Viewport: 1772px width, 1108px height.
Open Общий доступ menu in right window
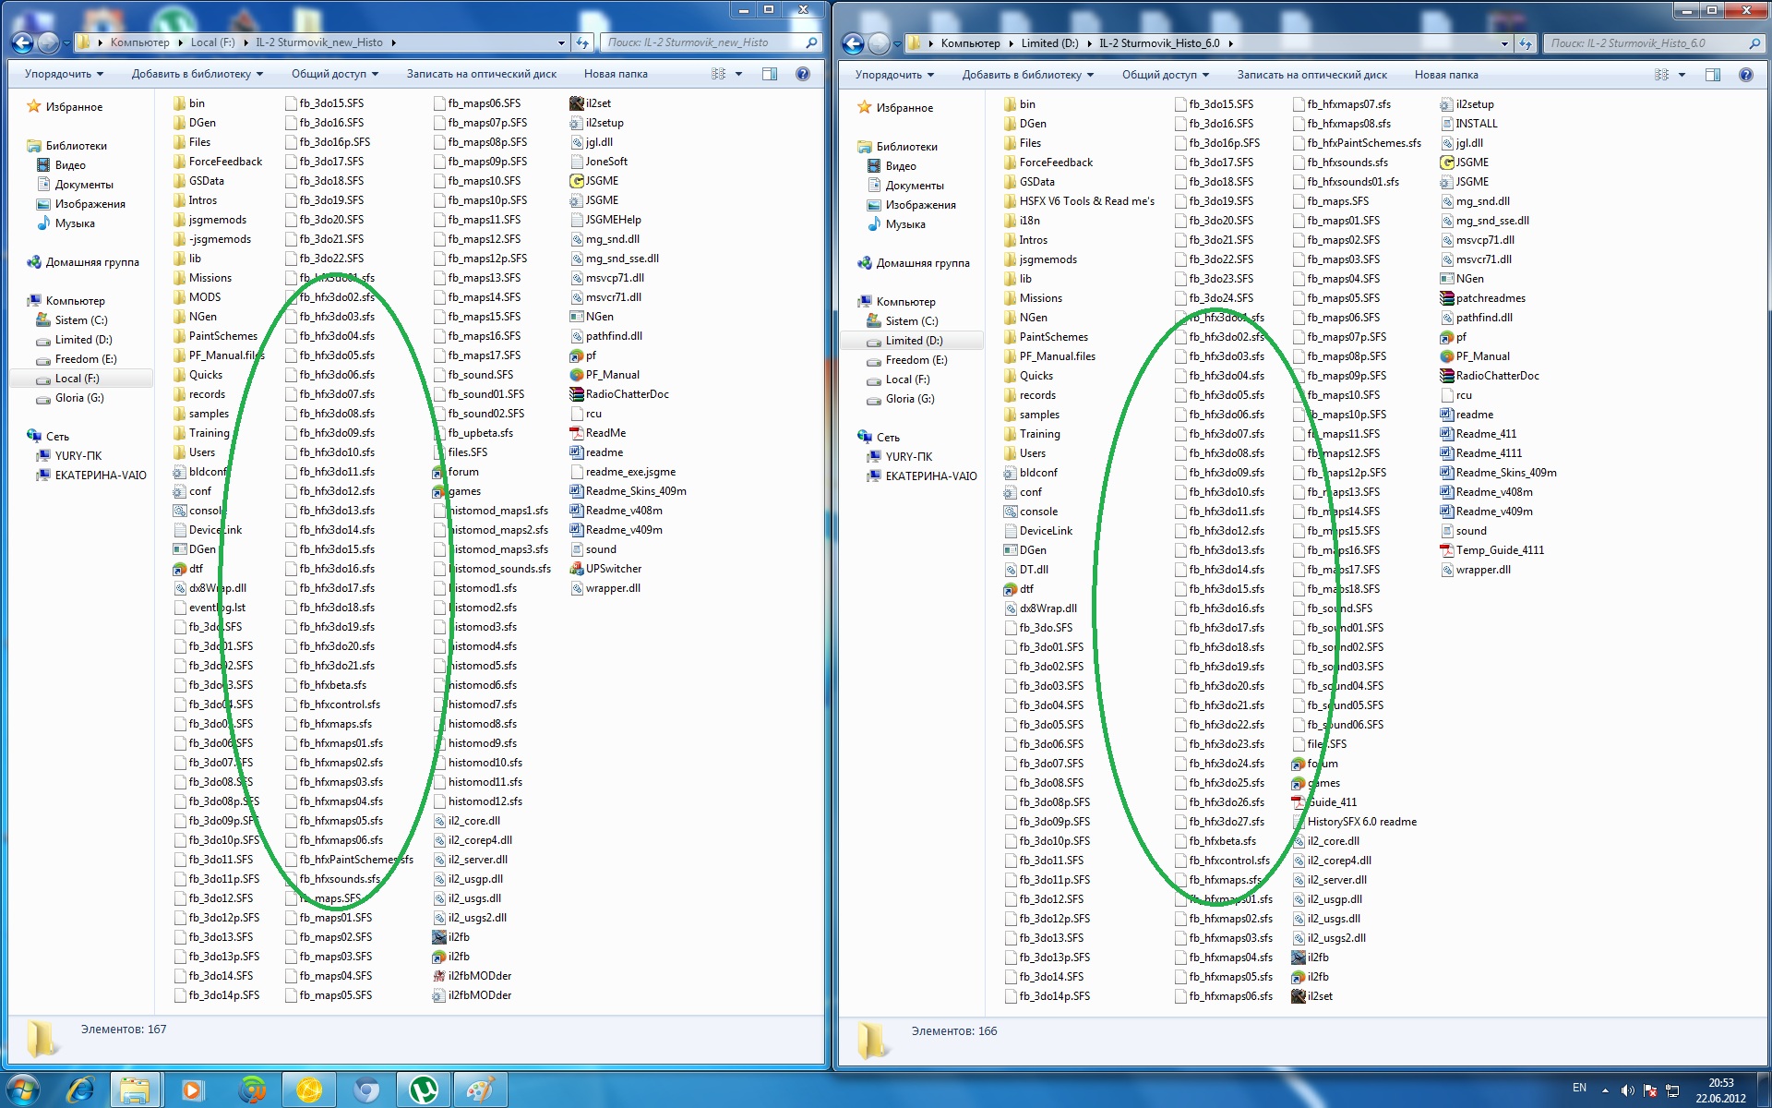pos(1165,75)
